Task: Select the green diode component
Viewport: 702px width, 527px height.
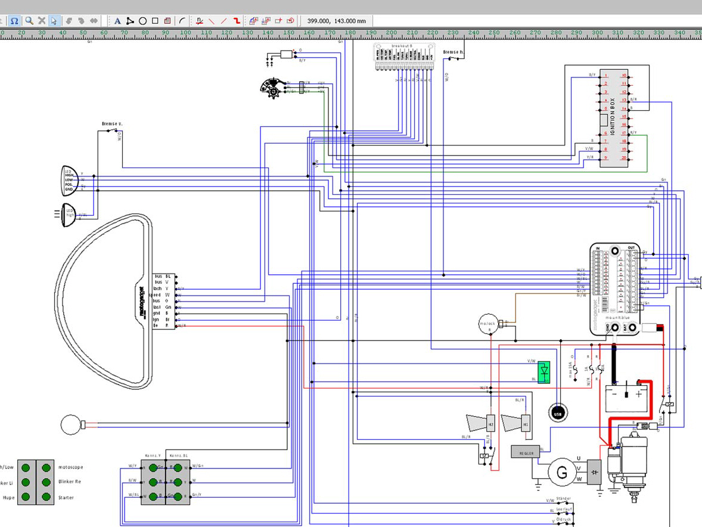Action: (543, 372)
